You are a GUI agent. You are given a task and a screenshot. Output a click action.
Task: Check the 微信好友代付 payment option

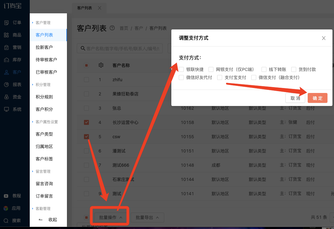(181, 77)
